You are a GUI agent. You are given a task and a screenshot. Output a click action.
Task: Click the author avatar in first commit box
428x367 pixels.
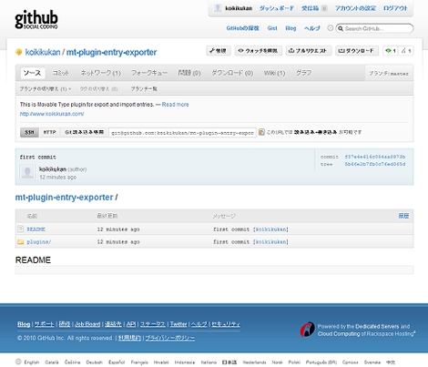click(27, 172)
